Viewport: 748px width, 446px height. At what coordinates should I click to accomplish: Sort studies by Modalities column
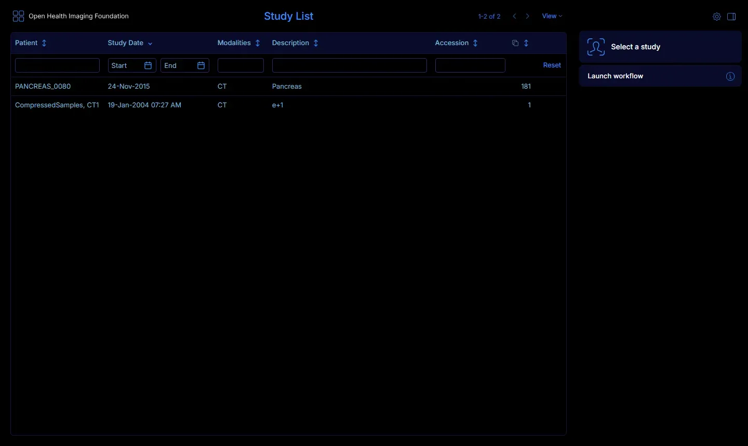258,43
